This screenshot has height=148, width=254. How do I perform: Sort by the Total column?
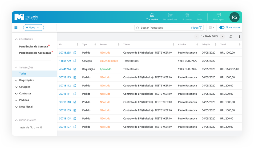pos(240,45)
